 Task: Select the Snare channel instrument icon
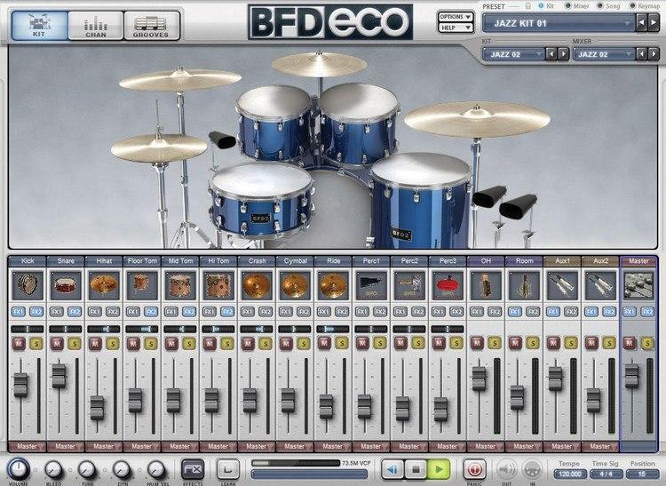pyautogui.click(x=66, y=285)
